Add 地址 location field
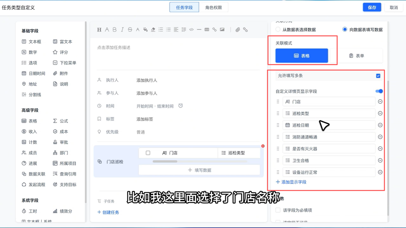Screen dimensions: 406x228 click(x=29, y=84)
